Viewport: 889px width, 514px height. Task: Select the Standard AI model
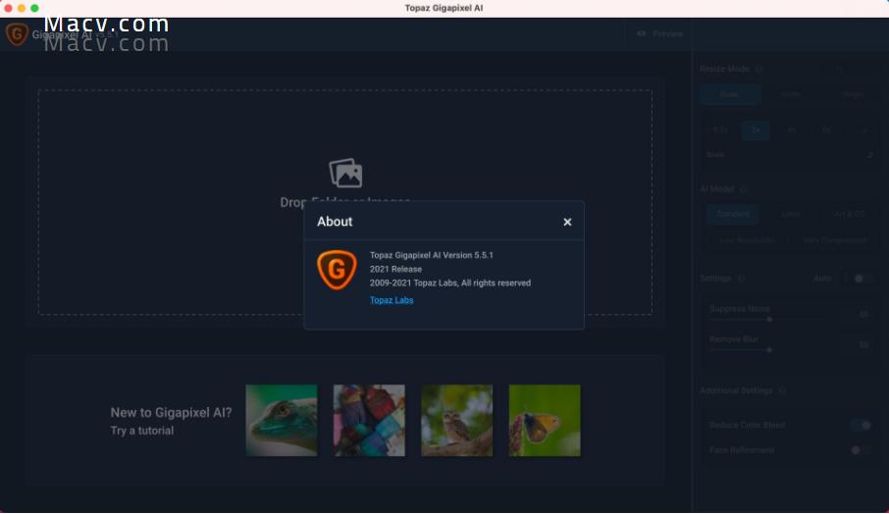click(733, 214)
